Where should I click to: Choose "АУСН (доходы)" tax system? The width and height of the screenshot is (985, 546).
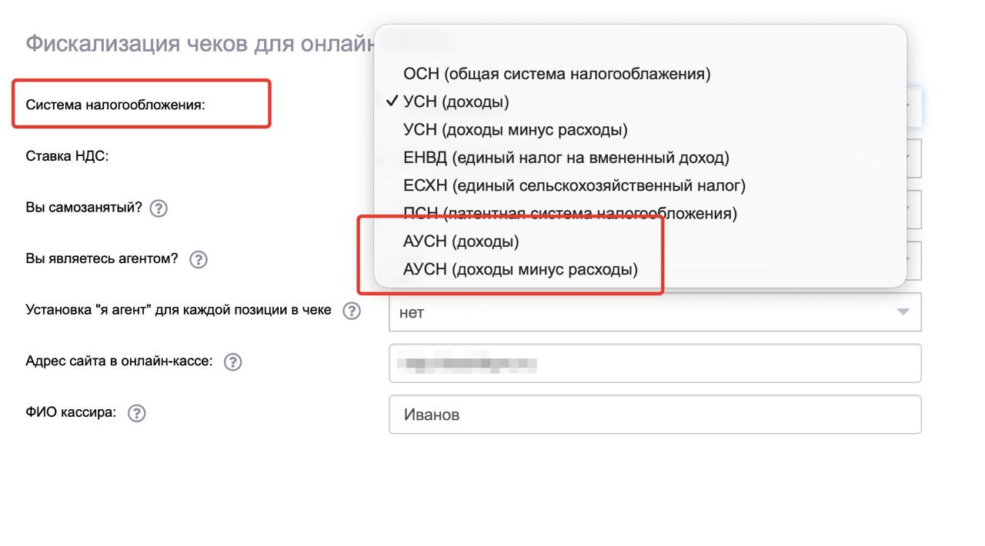461,241
